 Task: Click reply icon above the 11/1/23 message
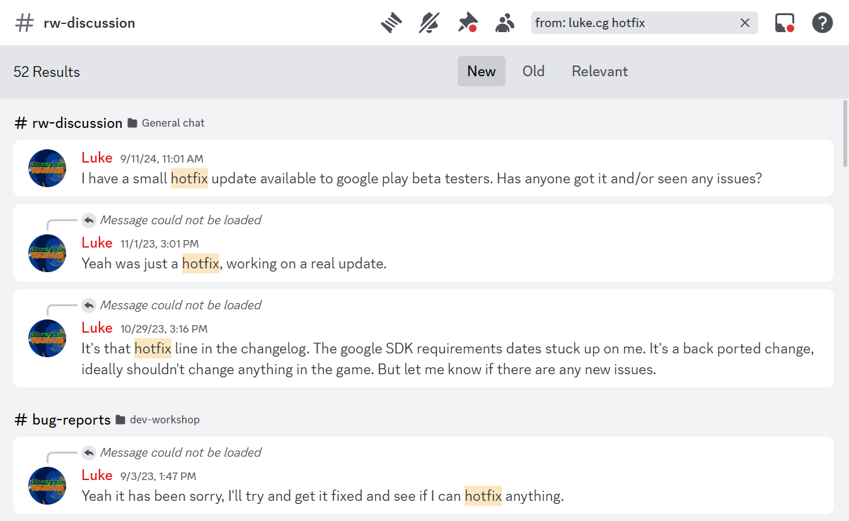pos(89,220)
